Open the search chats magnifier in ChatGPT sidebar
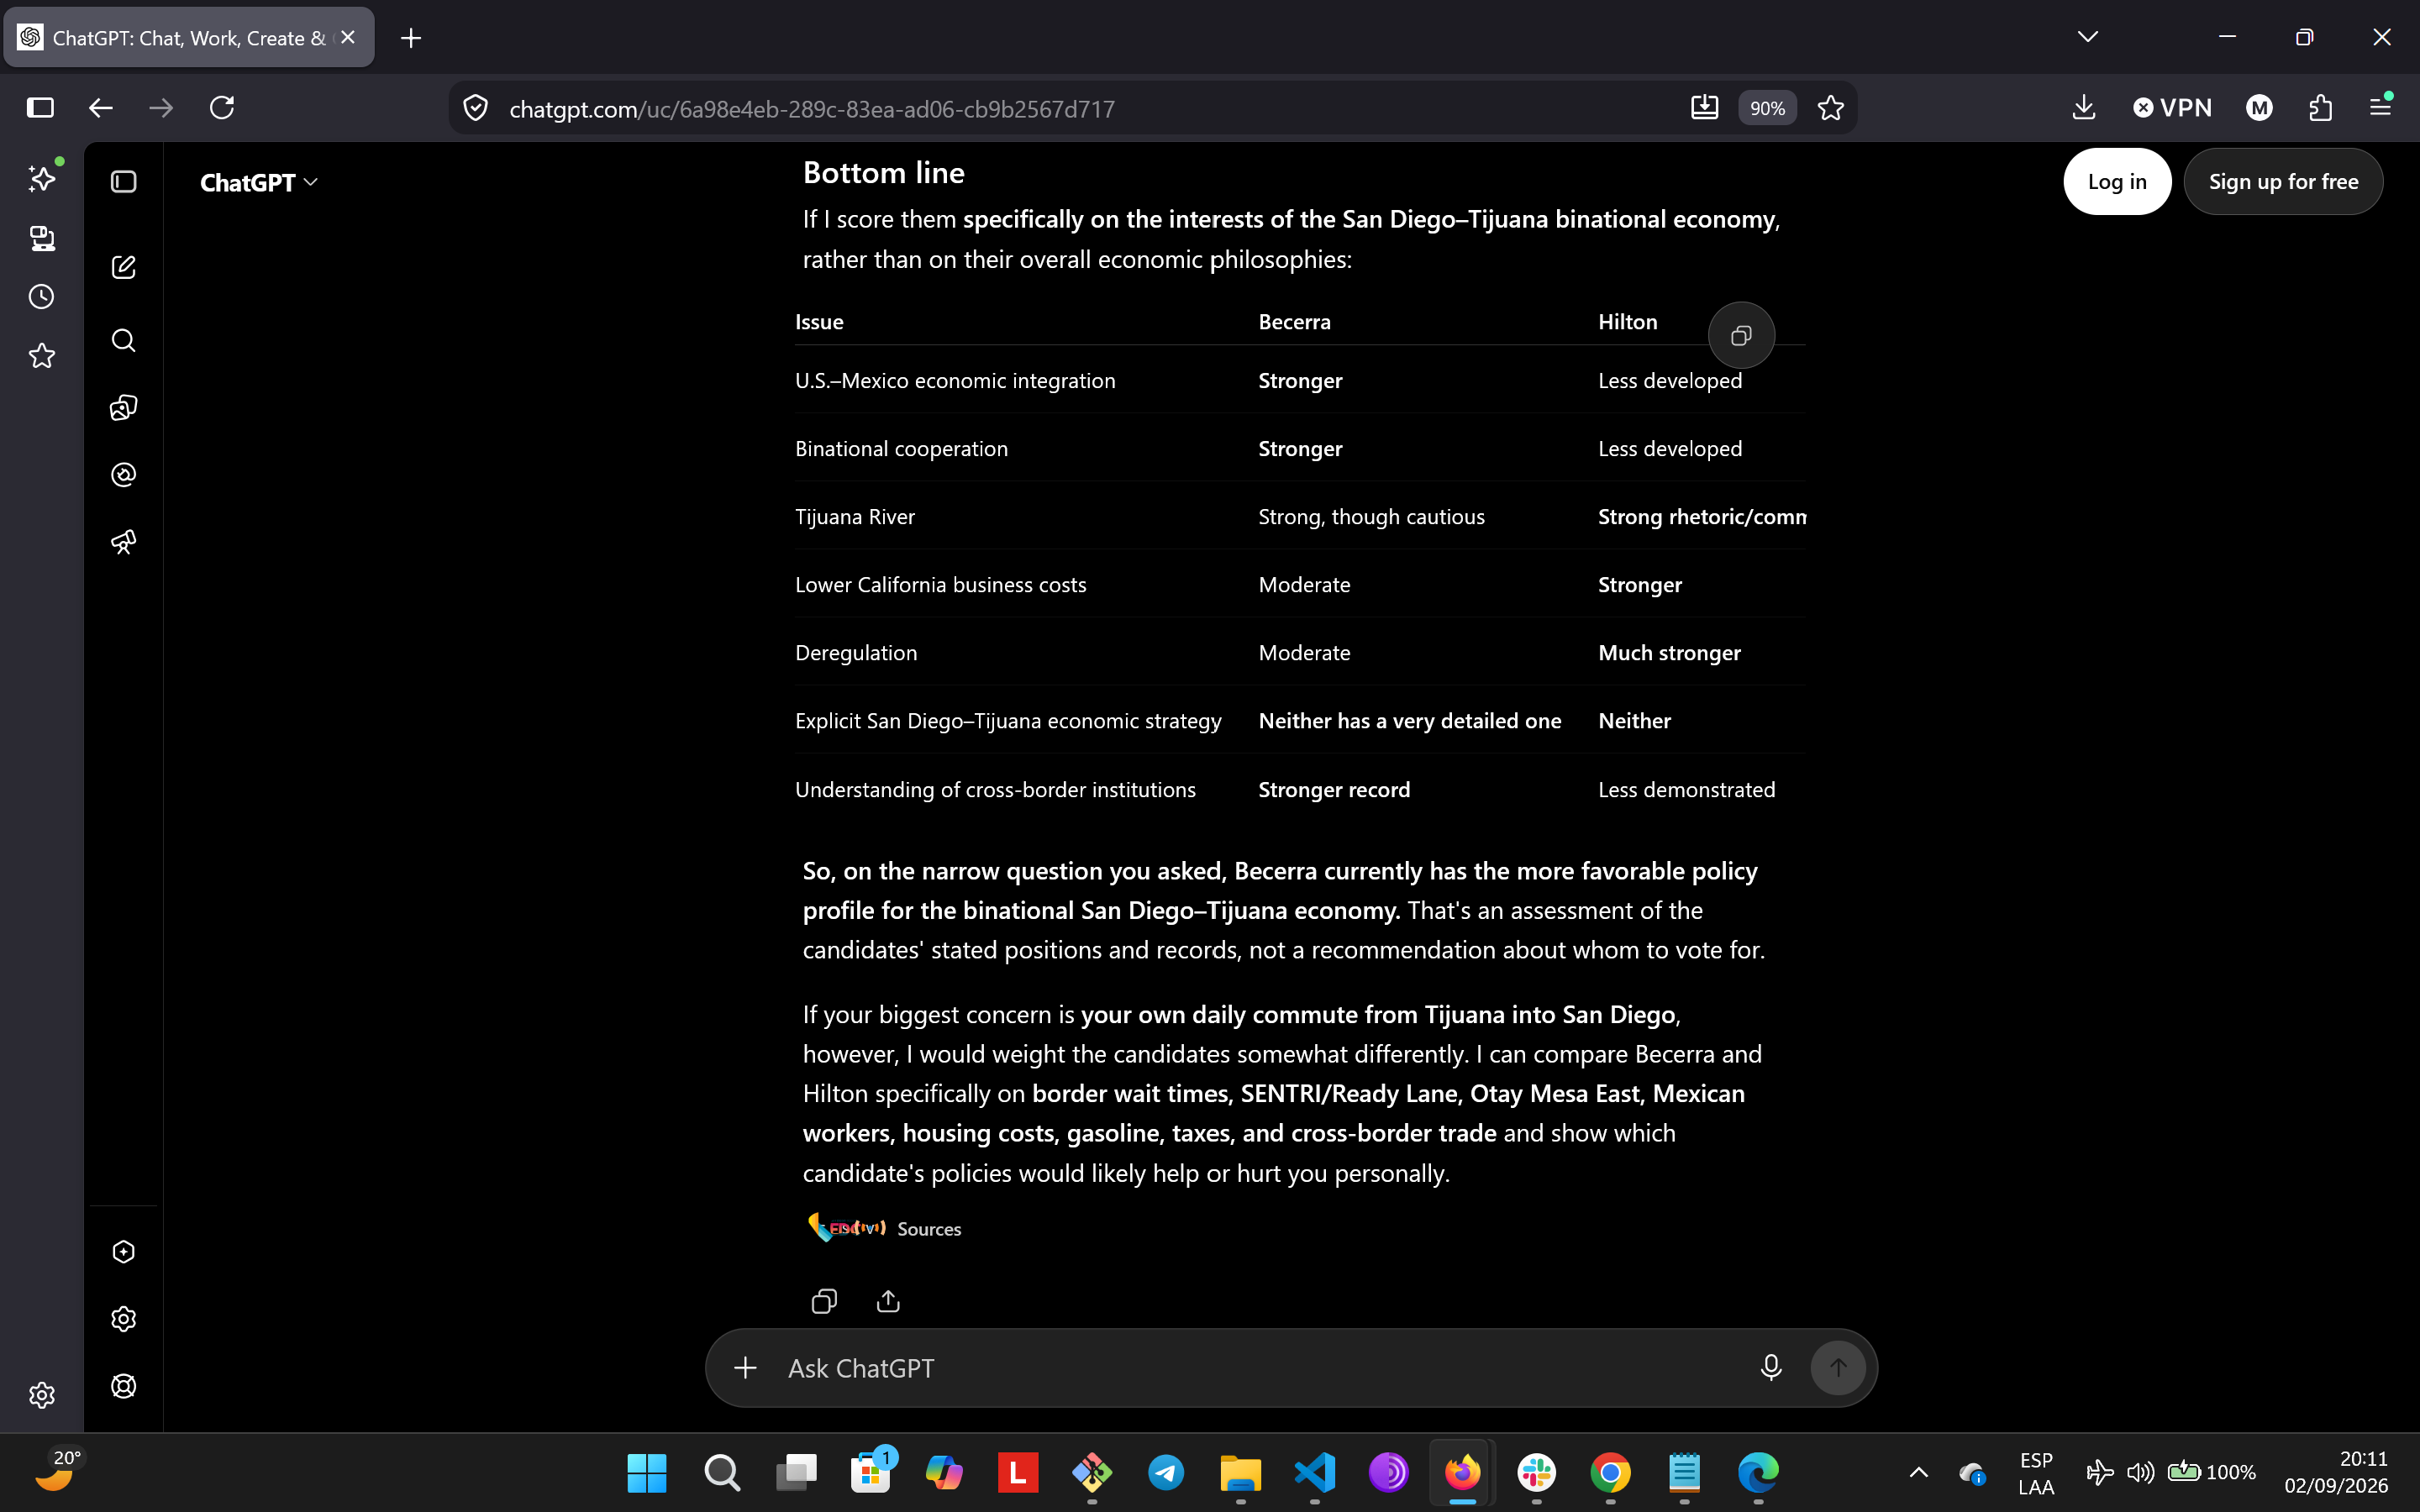The width and height of the screenshot is (2420, 1512). pos(123,340)
